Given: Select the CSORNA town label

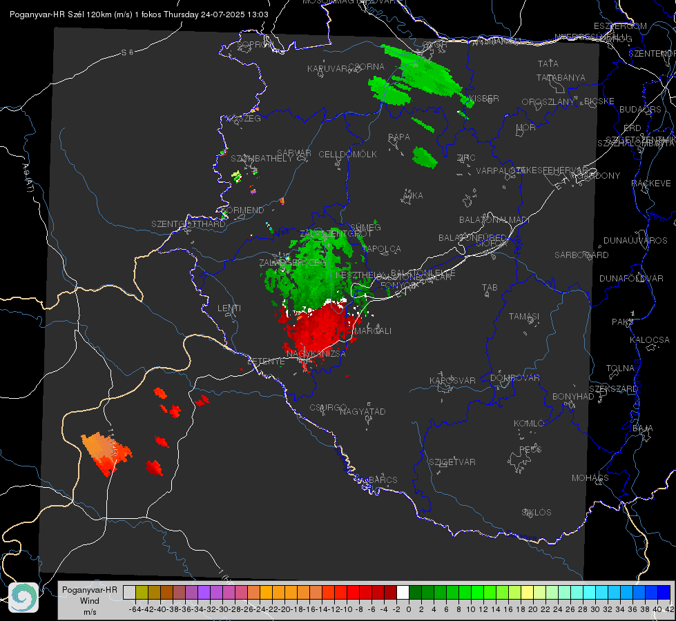Looking at the screenshot, I should click(x=367, y=67).
